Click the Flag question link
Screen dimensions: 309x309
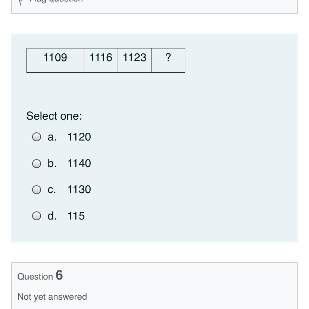tap(56, 1)
